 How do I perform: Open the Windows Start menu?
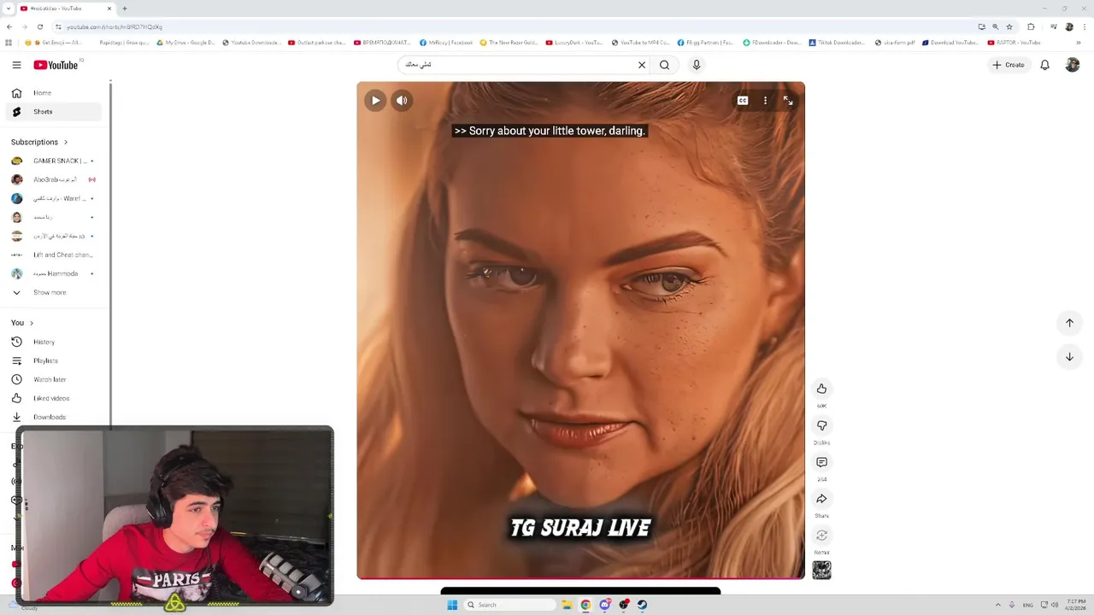[x=452, y=605]
